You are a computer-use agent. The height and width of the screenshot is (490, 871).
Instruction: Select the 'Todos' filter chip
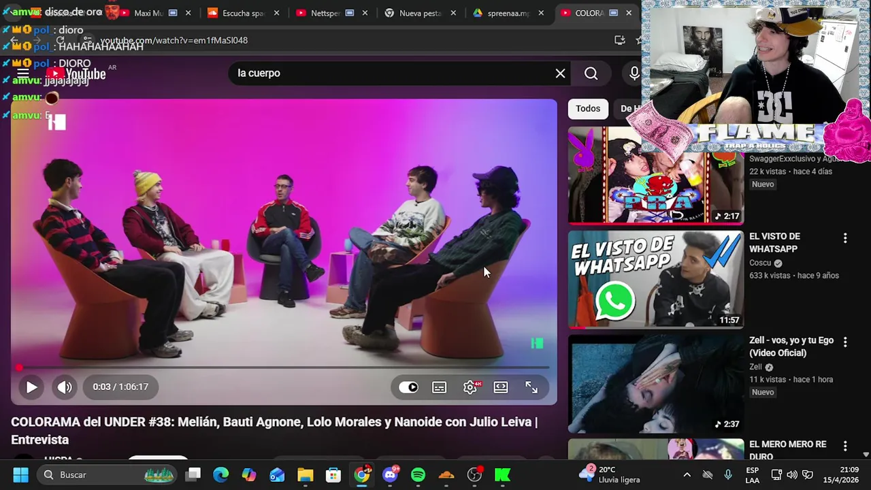(588, 108)
